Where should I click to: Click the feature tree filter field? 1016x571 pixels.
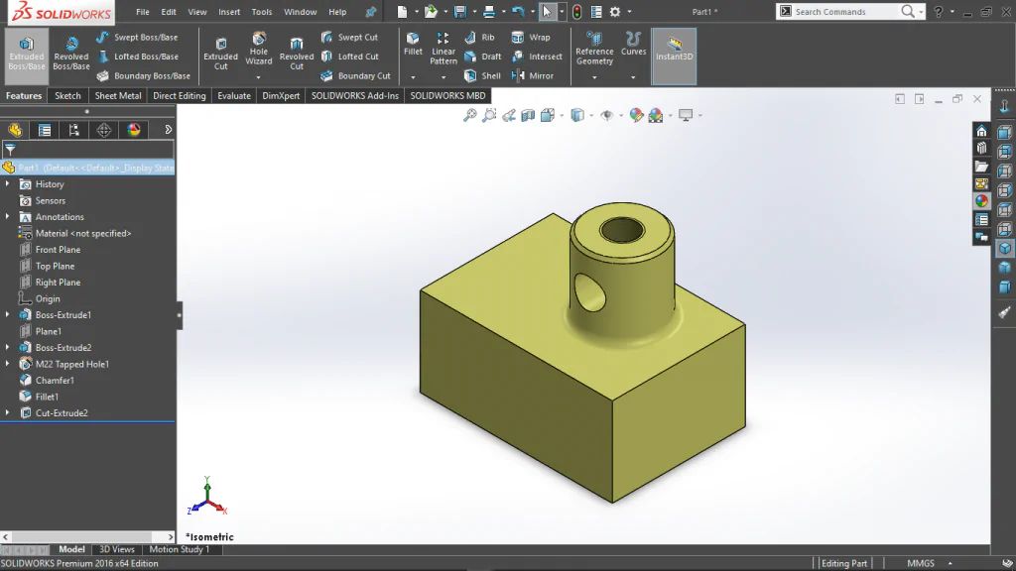[88, 150]
